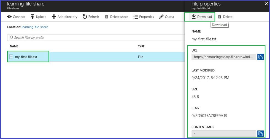Click the document icon beside my-first-file.txt
This screenshot has height=139, width=270.
click(x=11, y=57)
